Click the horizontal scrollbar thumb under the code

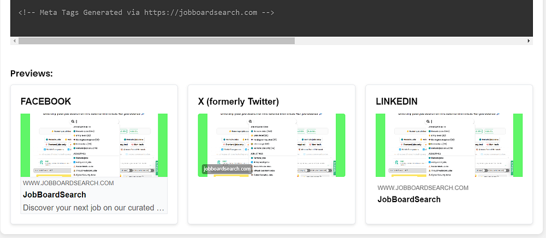coord(157,41)
